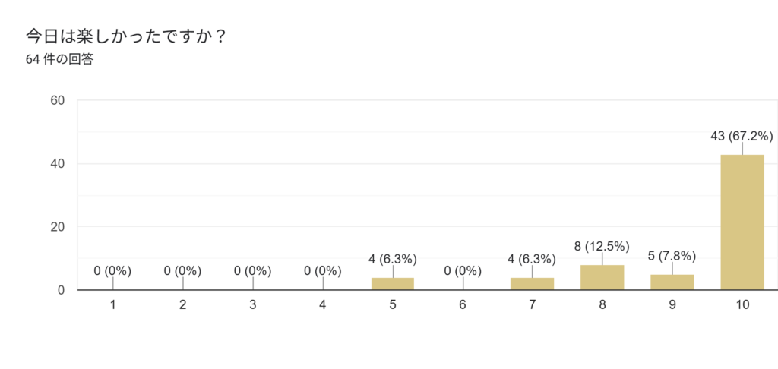Click the "4 (6.3%)" label above rating 7
The width and height of the screenshot is (778, 369).
pyautogui.click(x=532, y=260)
